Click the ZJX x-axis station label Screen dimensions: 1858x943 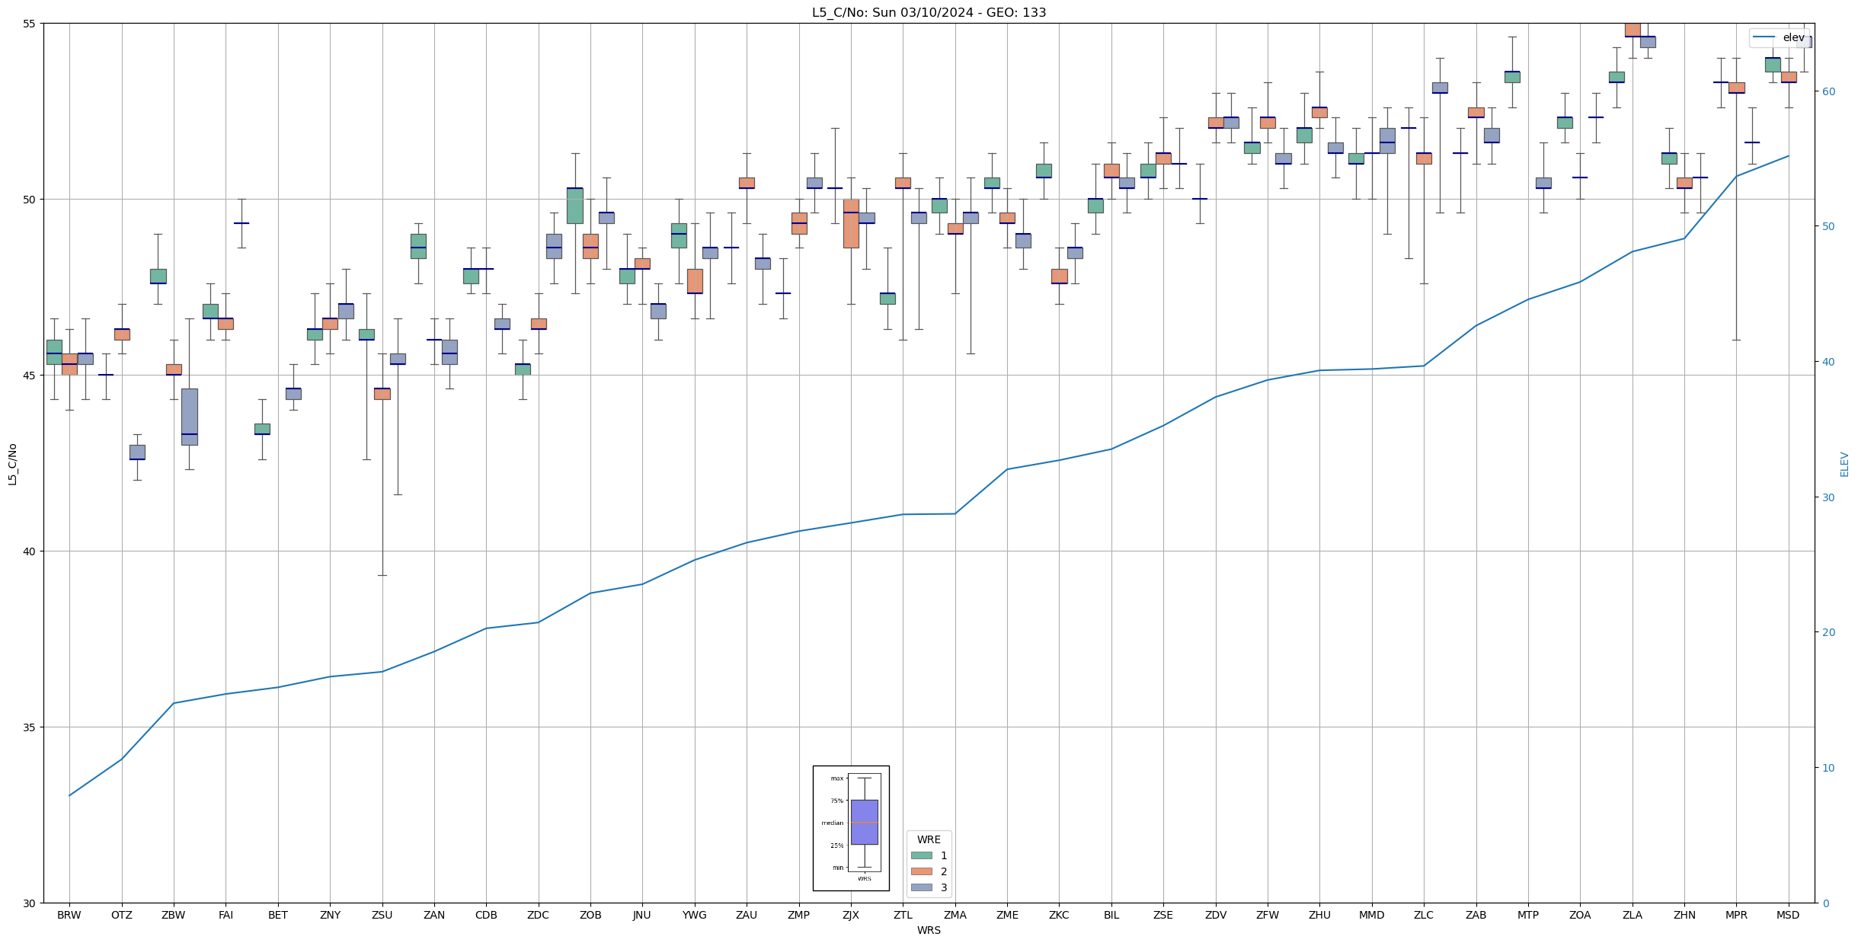[x=851, y=915]
